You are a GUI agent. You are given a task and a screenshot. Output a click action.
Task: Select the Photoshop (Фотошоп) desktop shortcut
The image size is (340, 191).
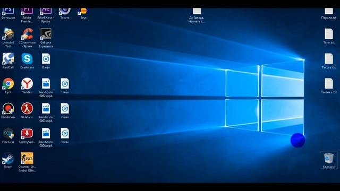pyautogui.click(x=8, y=13)
